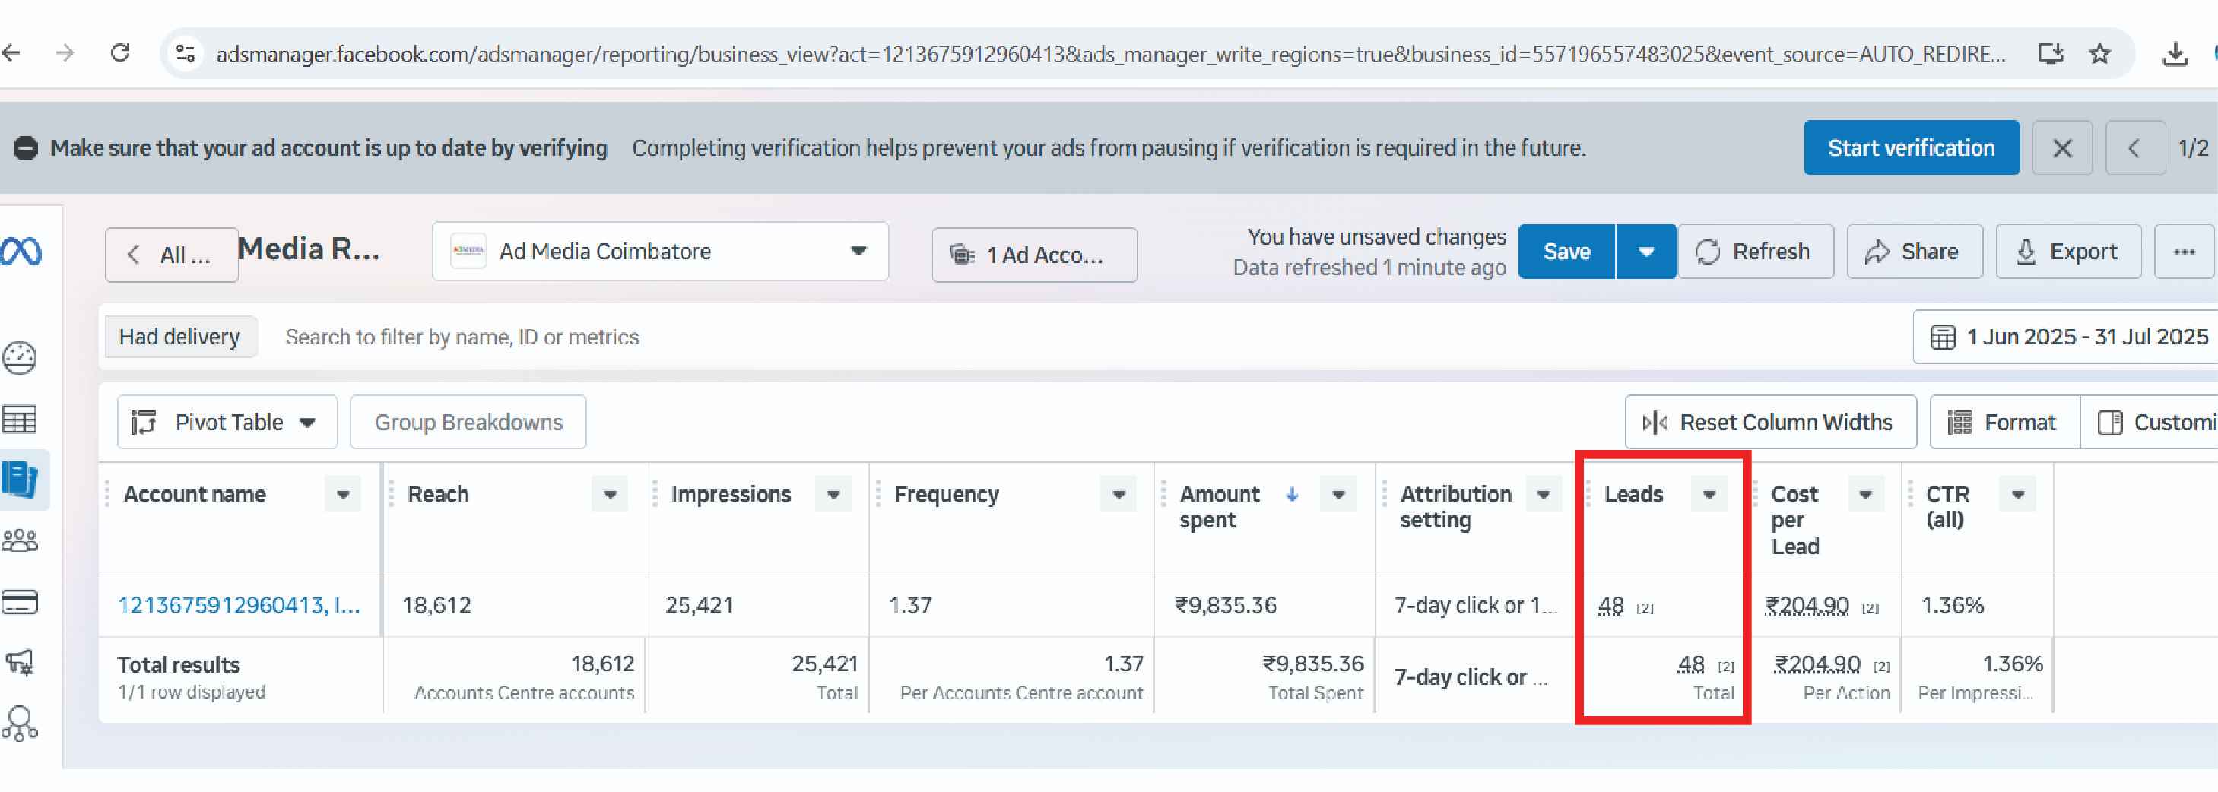Click the Start verification button

(x=1911, y=148)
